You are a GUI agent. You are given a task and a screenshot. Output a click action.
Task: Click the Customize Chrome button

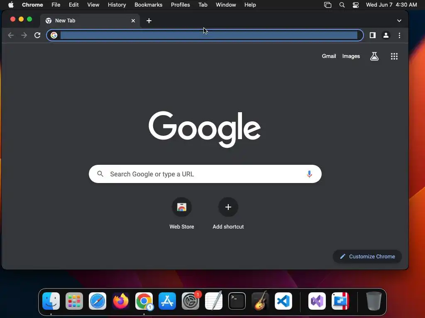pyautogui.click(x=367, y=256)
